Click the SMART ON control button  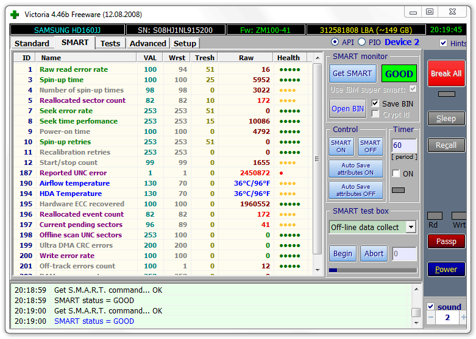(341, 147)
